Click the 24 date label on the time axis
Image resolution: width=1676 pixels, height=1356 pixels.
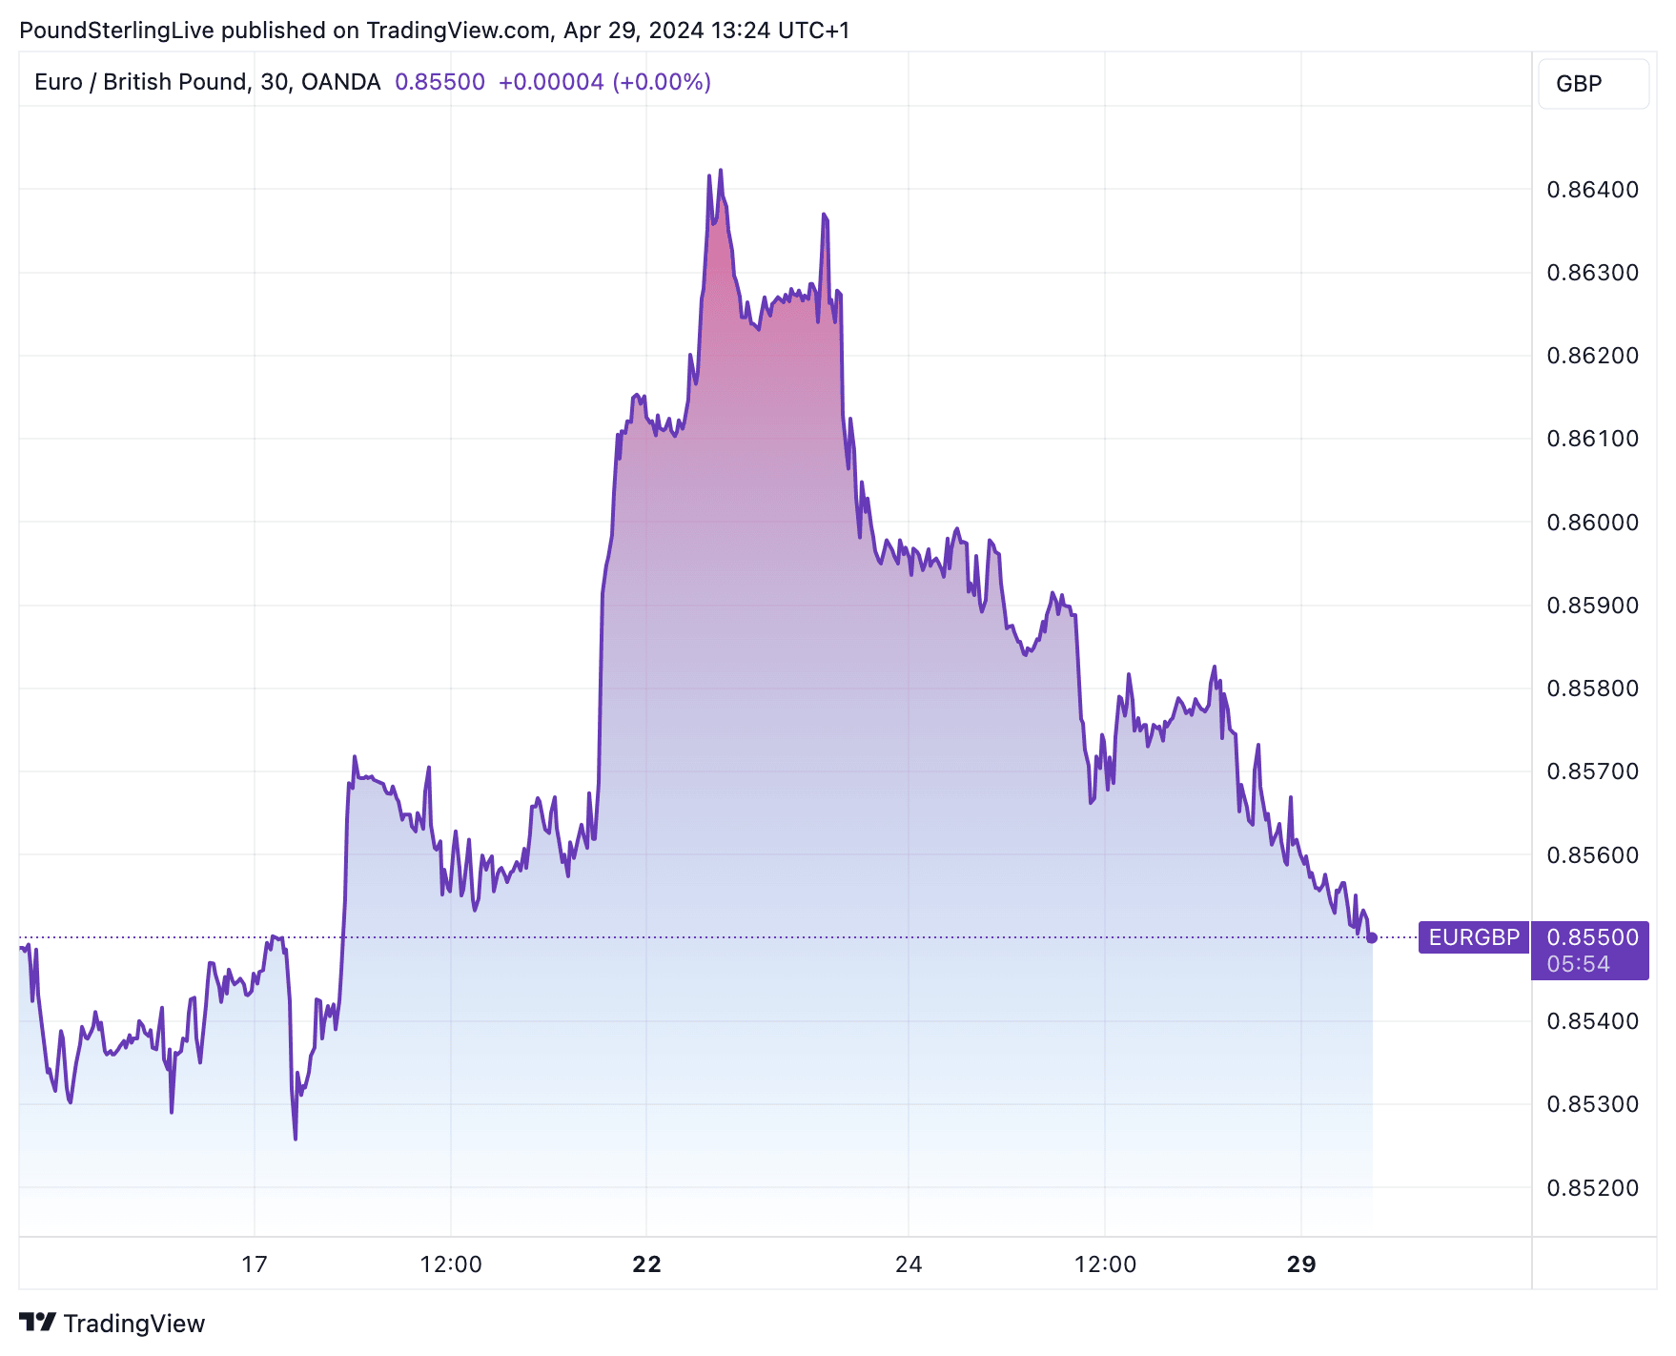pos(909,1264)
